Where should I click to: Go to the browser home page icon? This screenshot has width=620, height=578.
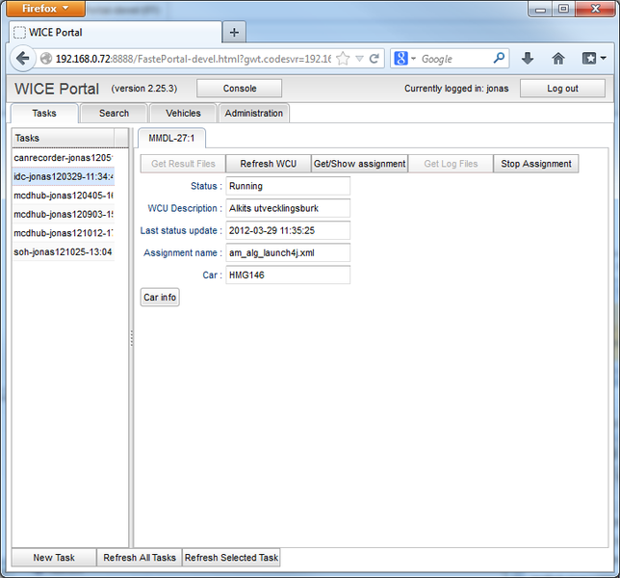(558, 59)
